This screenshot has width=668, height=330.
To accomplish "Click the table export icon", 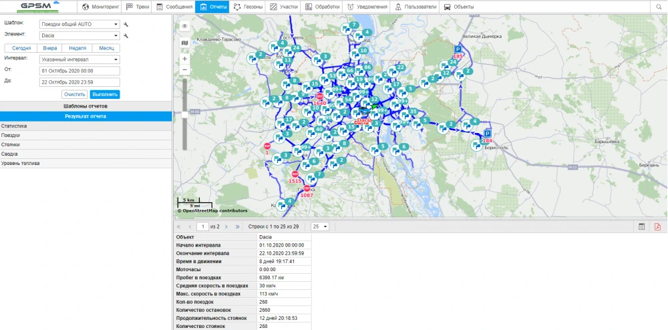I will [x=641, y=227].
